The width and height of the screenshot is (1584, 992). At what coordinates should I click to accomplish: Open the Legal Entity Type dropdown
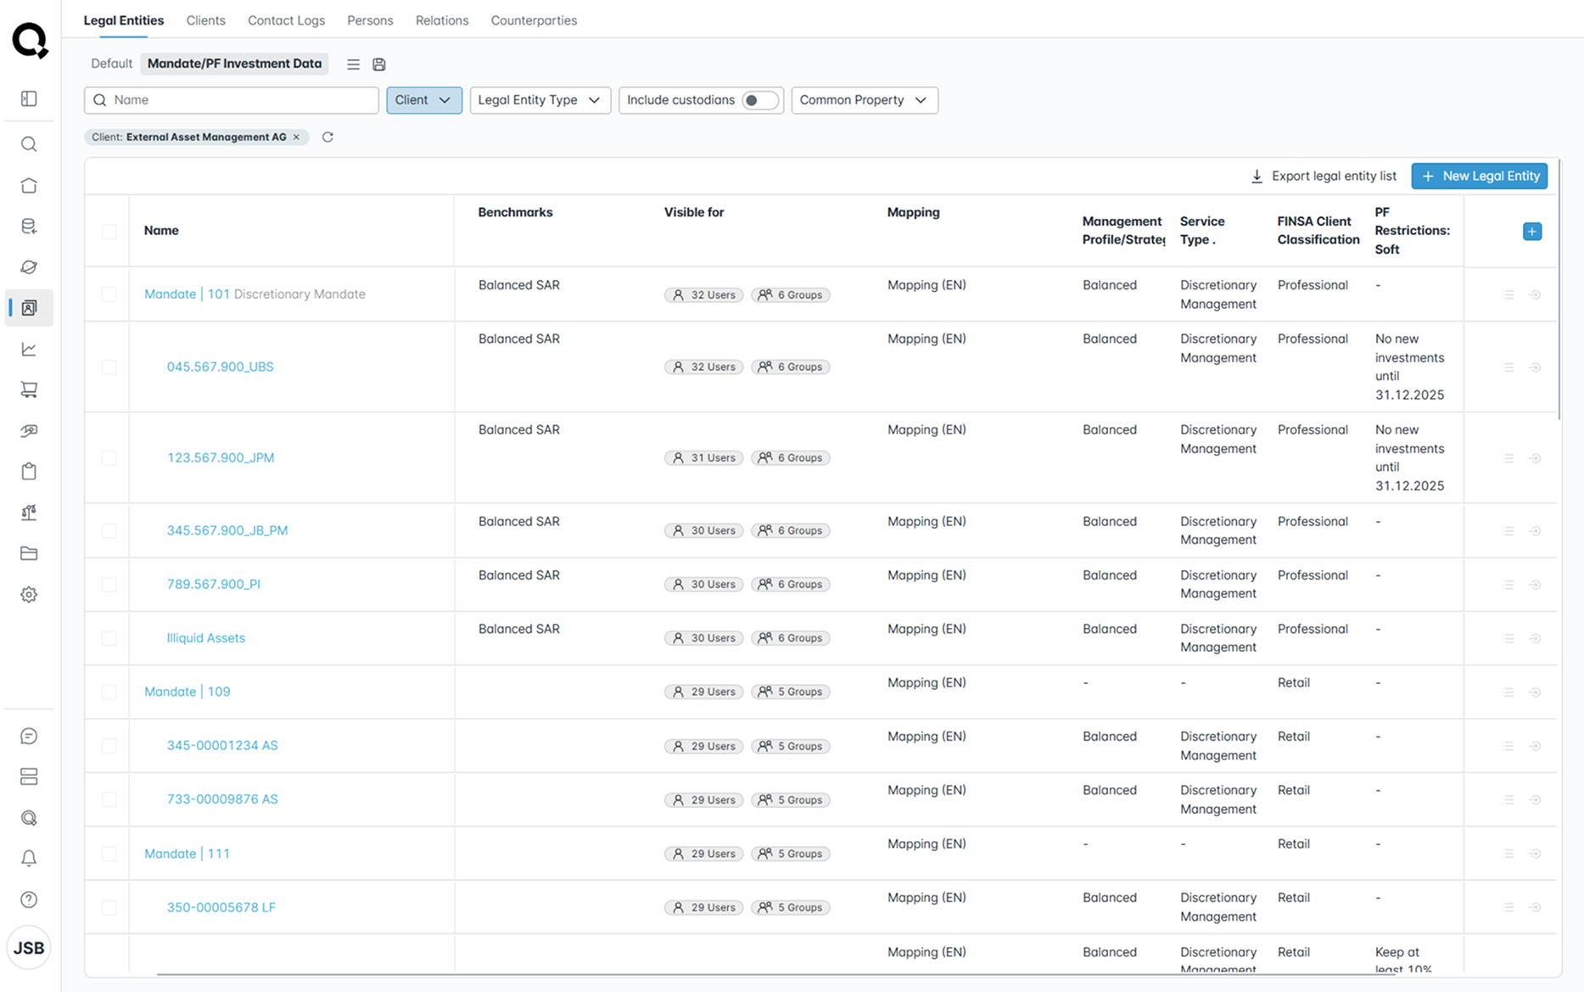tap(540, 100)
